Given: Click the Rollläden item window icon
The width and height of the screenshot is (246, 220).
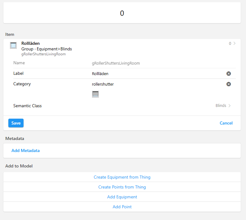Looking at the screenshot, I should pyautogui.click(x=13, y=46).
